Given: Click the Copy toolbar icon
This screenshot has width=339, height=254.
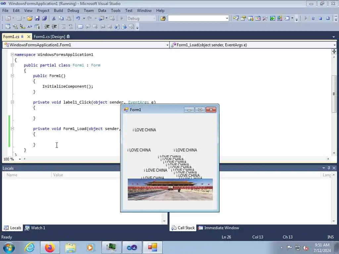Looking at the screenshot, I should click(61, 19).
